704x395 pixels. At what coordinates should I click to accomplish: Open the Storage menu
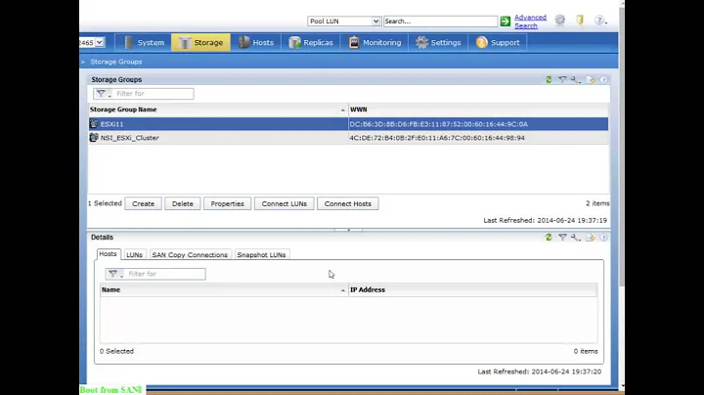pyautogui.click(x=200, y=43)
